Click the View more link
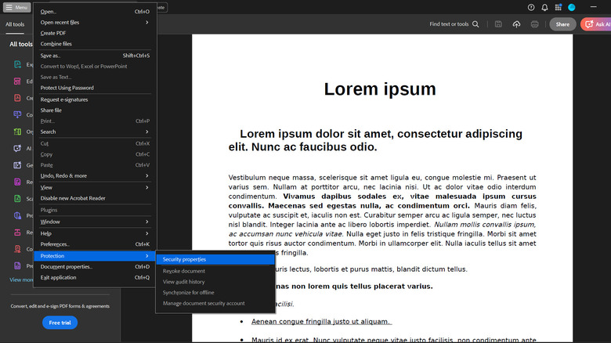611x343 pixels. pyautogui.click(x=21, y=280)
